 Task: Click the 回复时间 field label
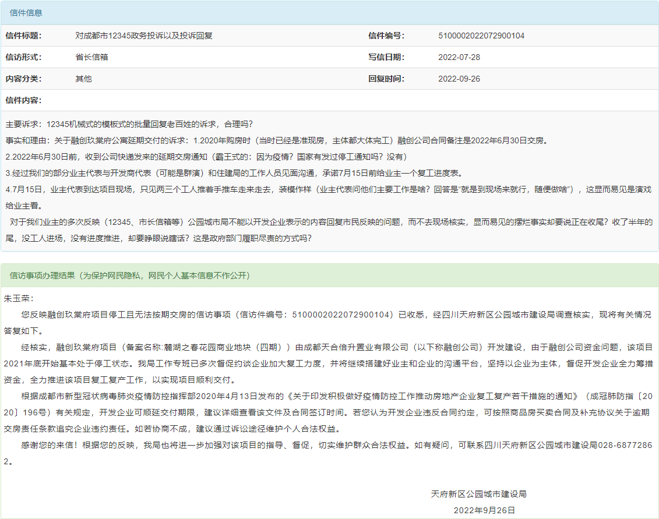pos(386,79)
